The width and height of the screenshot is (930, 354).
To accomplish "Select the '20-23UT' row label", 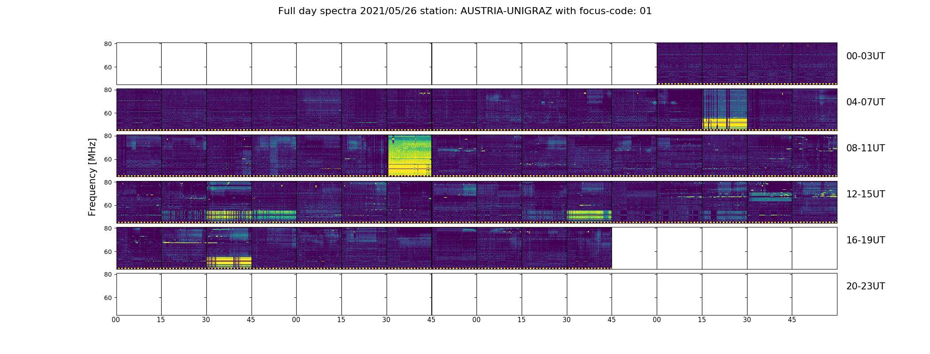I will [865, 286].
